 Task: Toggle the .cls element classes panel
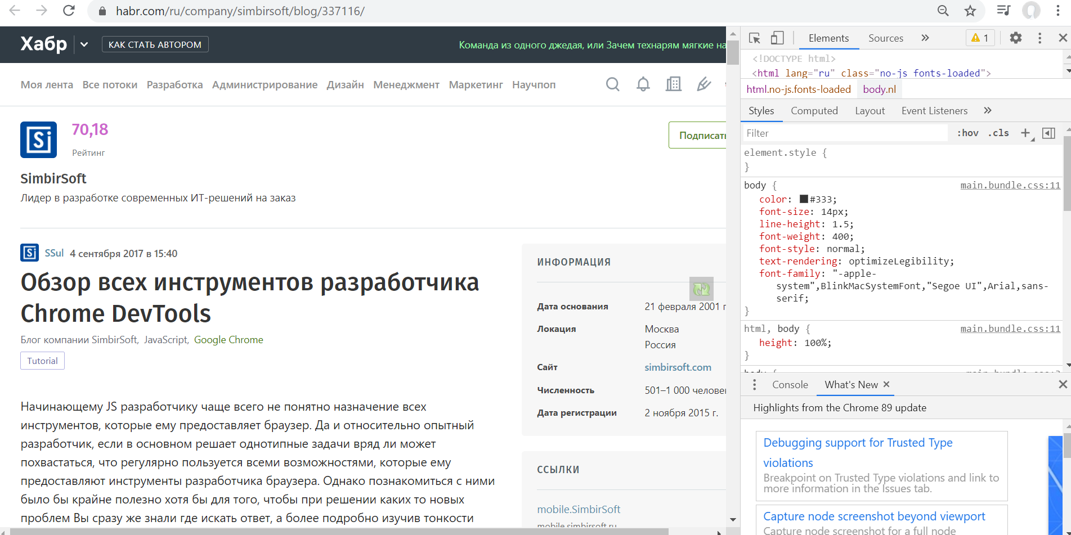tap(999, 133)
